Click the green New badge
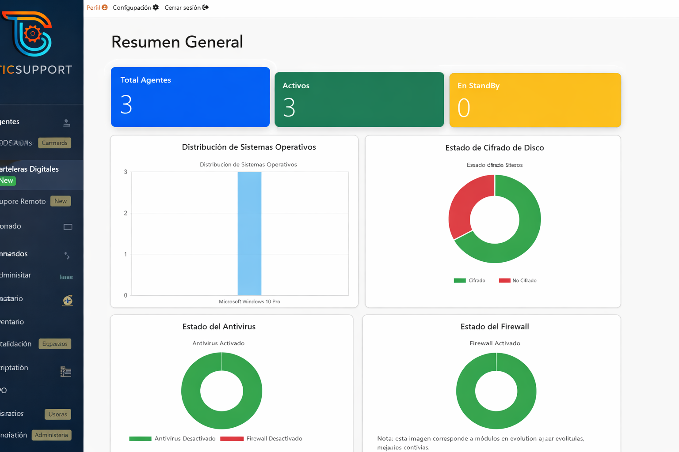679x452 pixels. [7, 181]
